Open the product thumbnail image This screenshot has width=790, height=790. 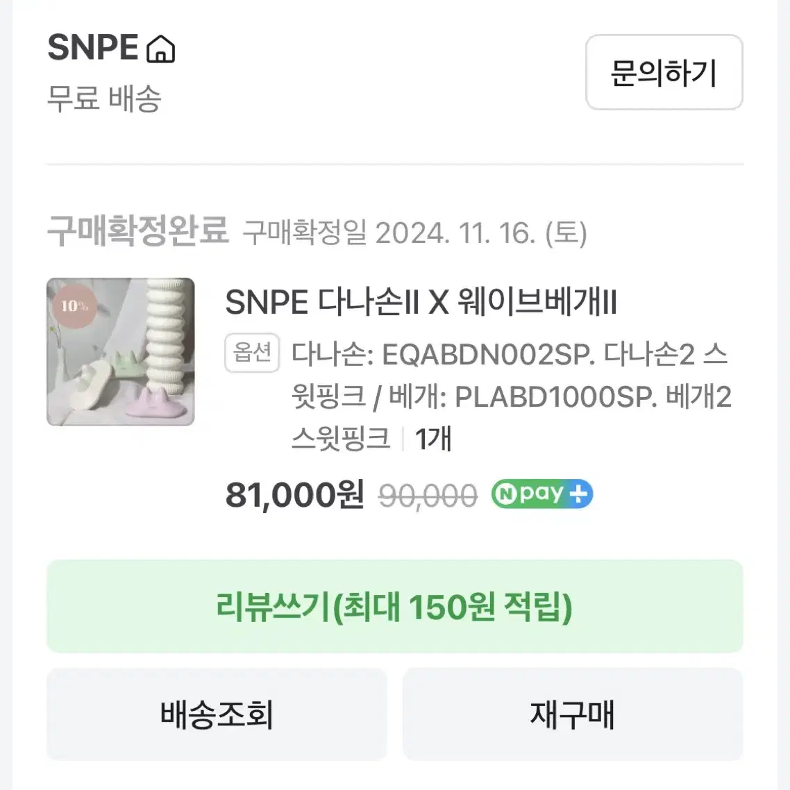click(x=120, y=352)
